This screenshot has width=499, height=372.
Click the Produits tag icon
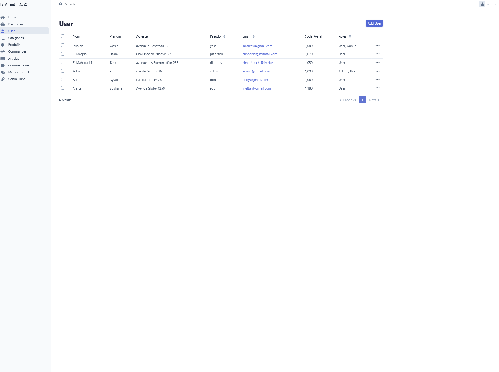click(3, 45)
